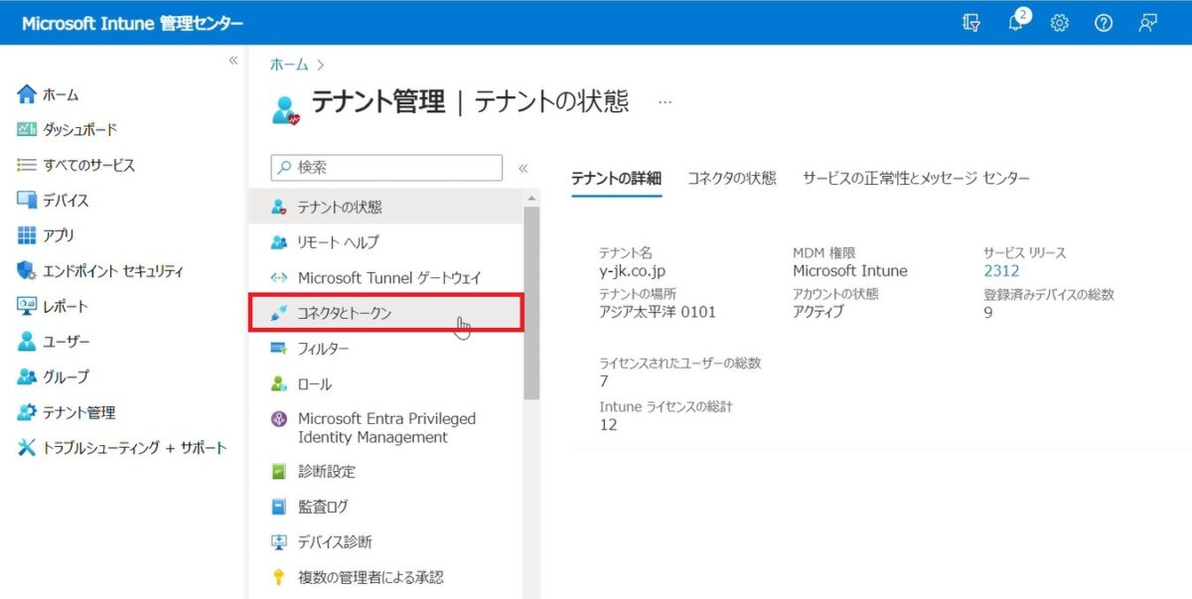Open the help question mark menu
The width and height of the screenshot is (1192, 599).
[1104, 22]
